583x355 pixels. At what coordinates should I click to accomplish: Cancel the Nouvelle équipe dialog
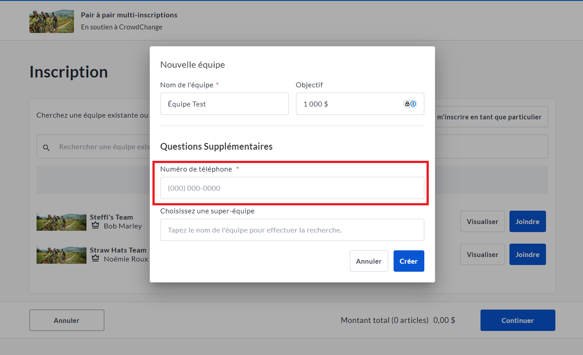click(369, 261)
